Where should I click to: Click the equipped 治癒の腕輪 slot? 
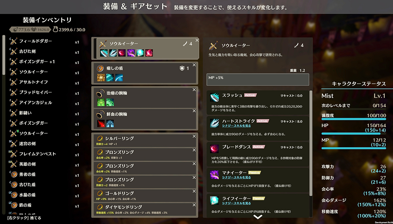145,98
